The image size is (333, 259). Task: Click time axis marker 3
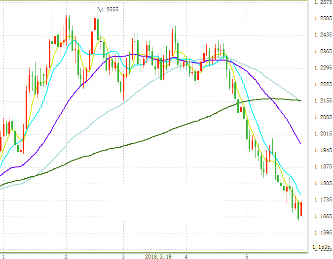pos(124,257)
